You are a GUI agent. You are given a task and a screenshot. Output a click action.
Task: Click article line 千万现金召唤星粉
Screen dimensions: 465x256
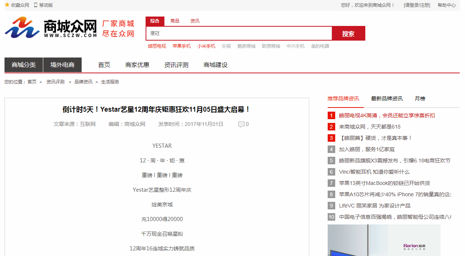(x=162, y=234)
